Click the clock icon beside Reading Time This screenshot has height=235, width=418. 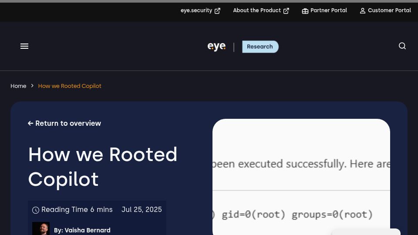pos(36,210)
